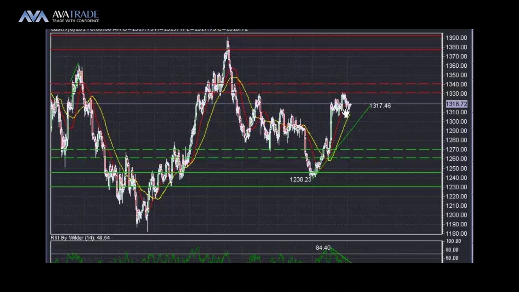Viewport: 519px width, 292px height.
Task: Click the 1390.00 price axis label
Action: pos(456,38)
